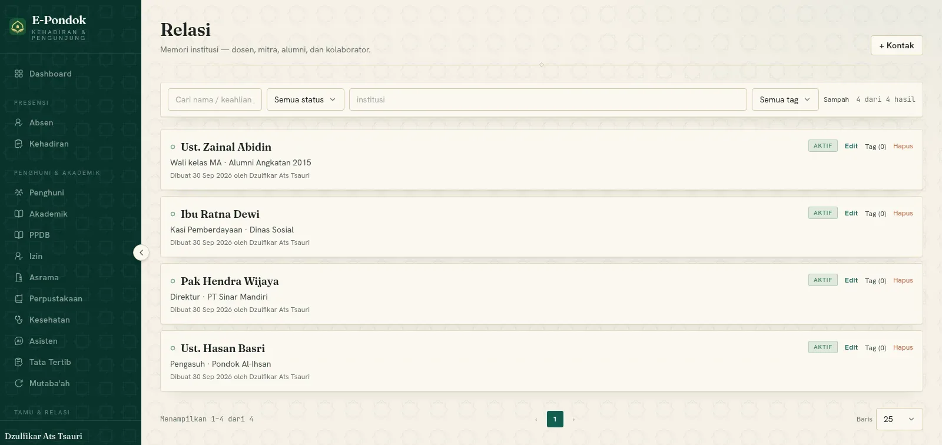Click the "Direktur · PT Sinar Mandiri" text
This screenshot has width=942, height=445.
tap(219, 297)
